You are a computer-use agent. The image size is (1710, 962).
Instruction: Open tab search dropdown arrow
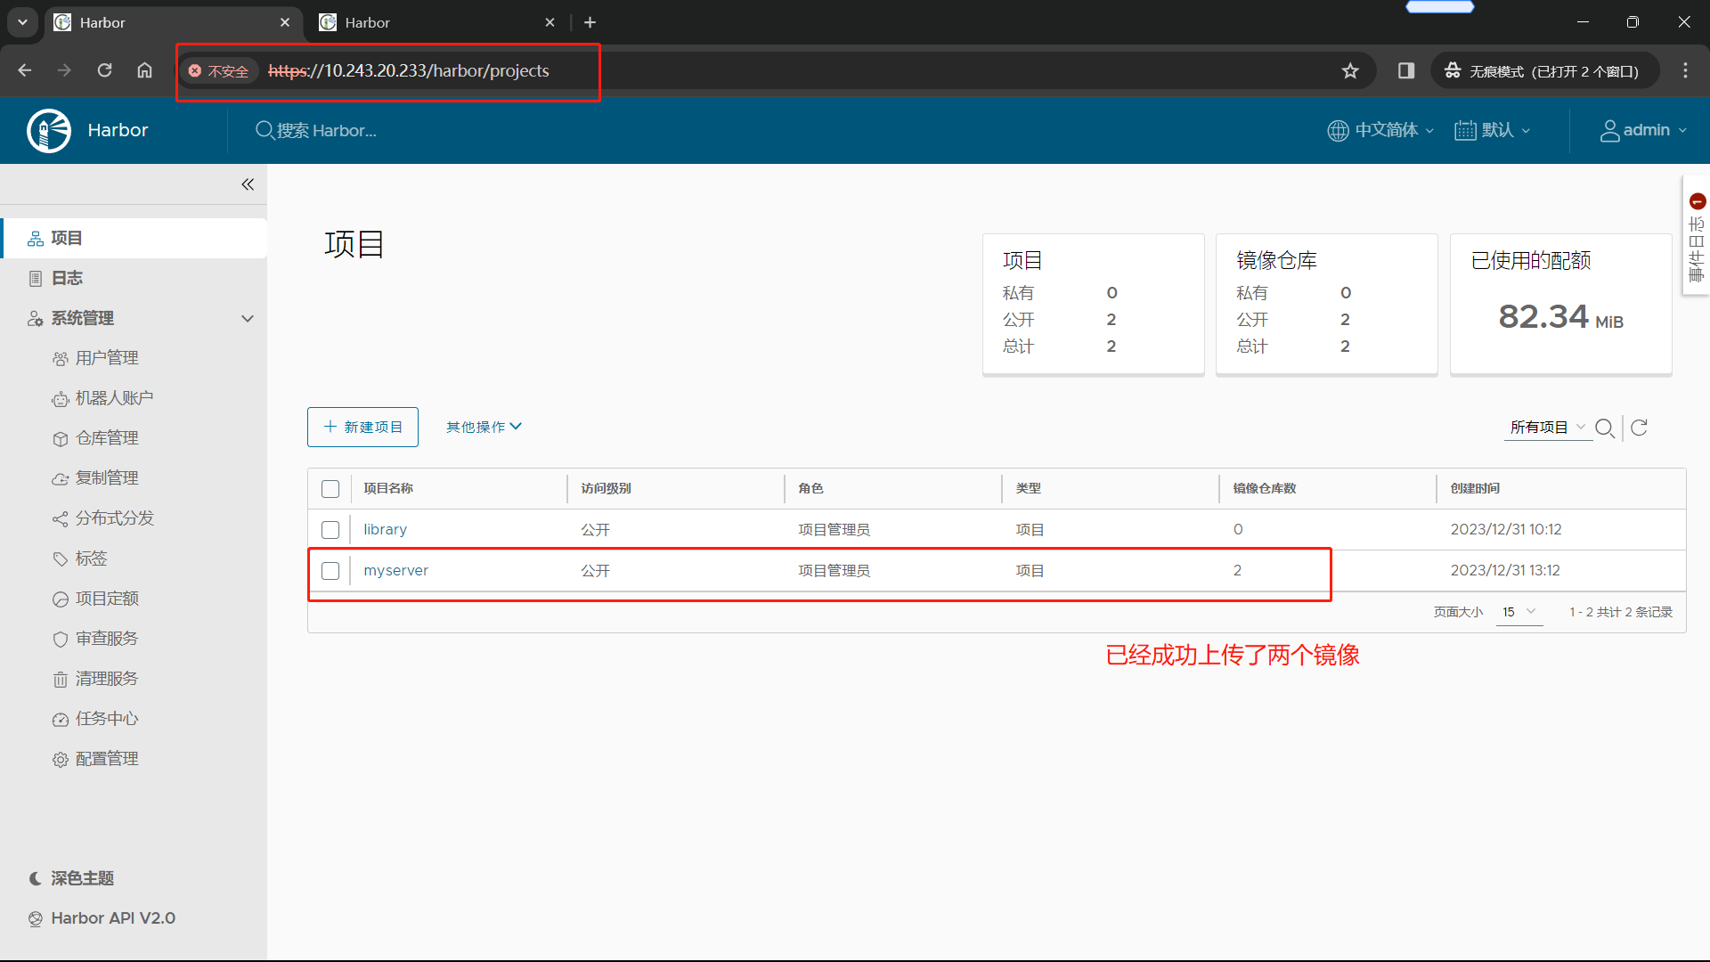[x=22, y=22]
